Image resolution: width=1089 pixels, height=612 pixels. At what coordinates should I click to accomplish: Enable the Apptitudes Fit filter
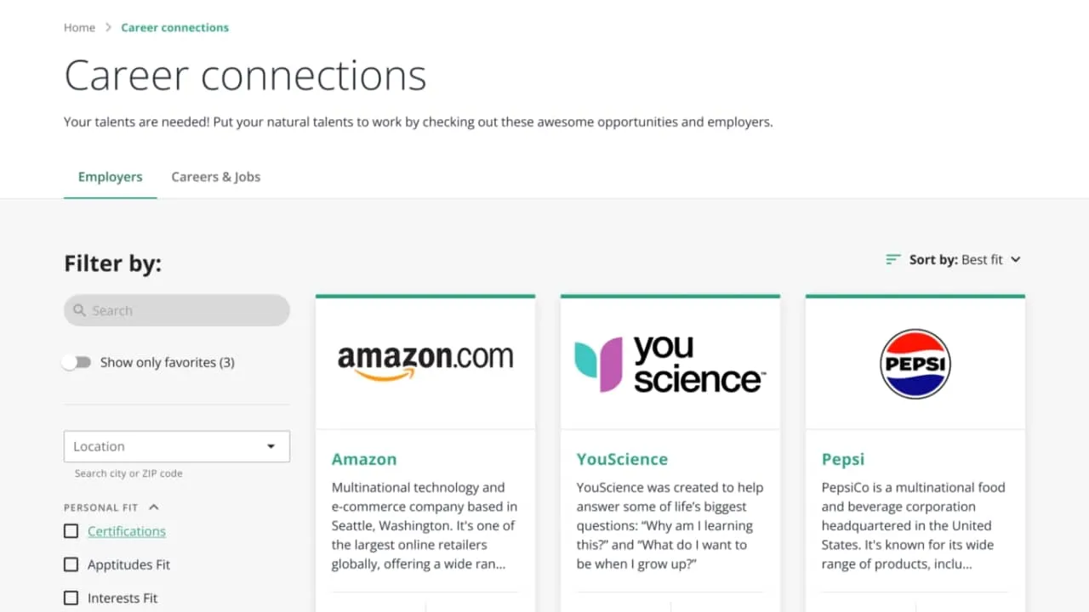(71, 564)
